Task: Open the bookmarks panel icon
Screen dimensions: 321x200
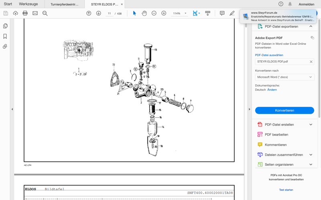Action: [x=5, y=36]
